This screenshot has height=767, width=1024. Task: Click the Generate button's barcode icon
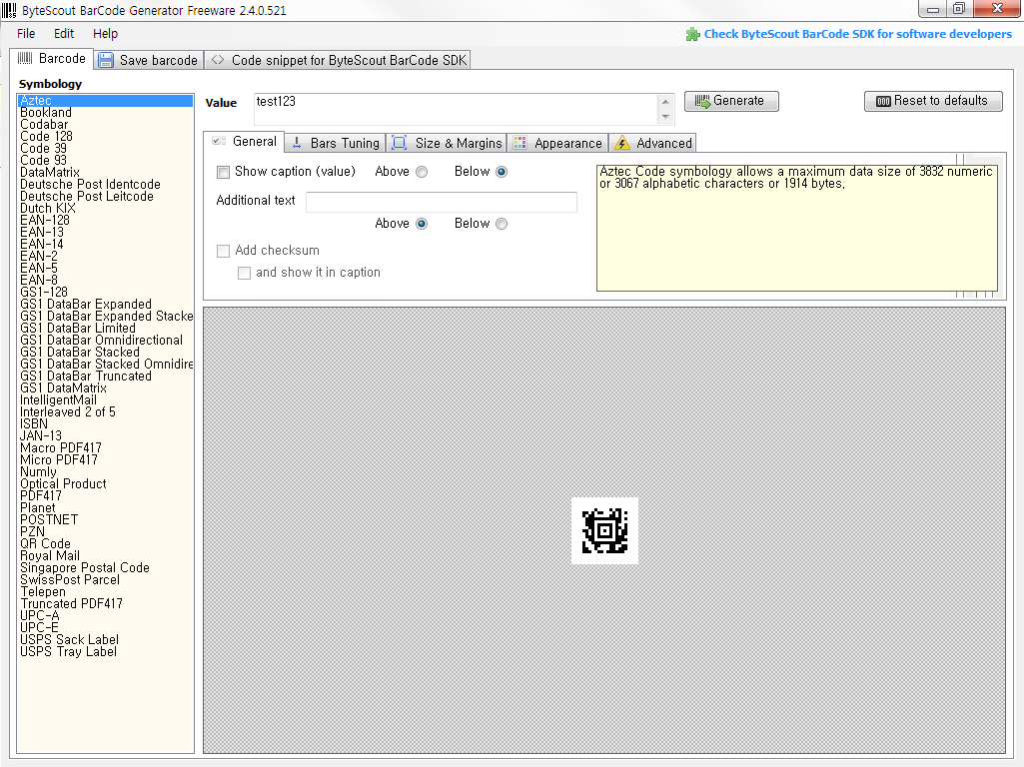tap(702, 101)
